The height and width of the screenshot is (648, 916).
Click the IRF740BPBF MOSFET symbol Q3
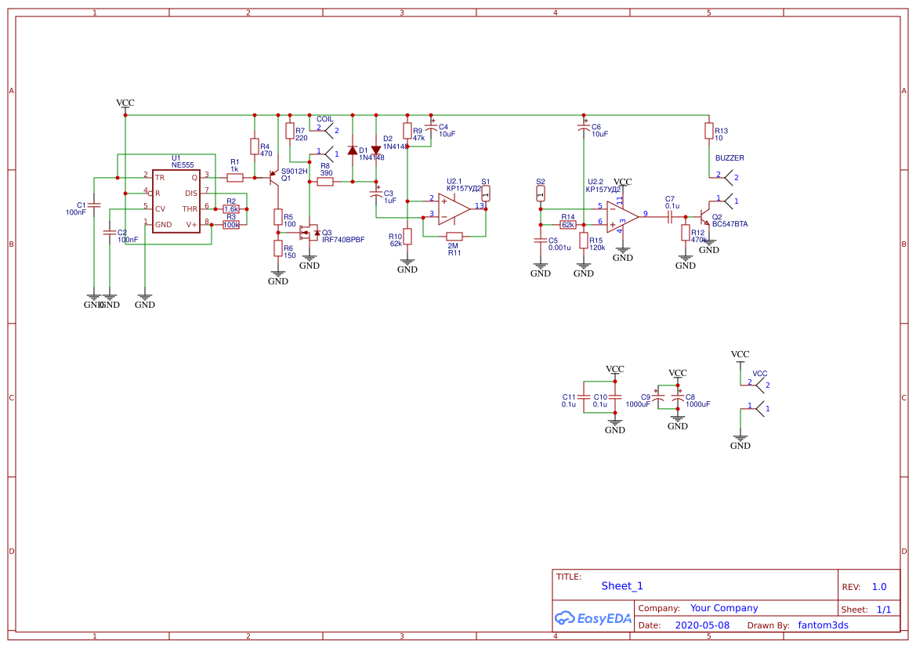310,233
